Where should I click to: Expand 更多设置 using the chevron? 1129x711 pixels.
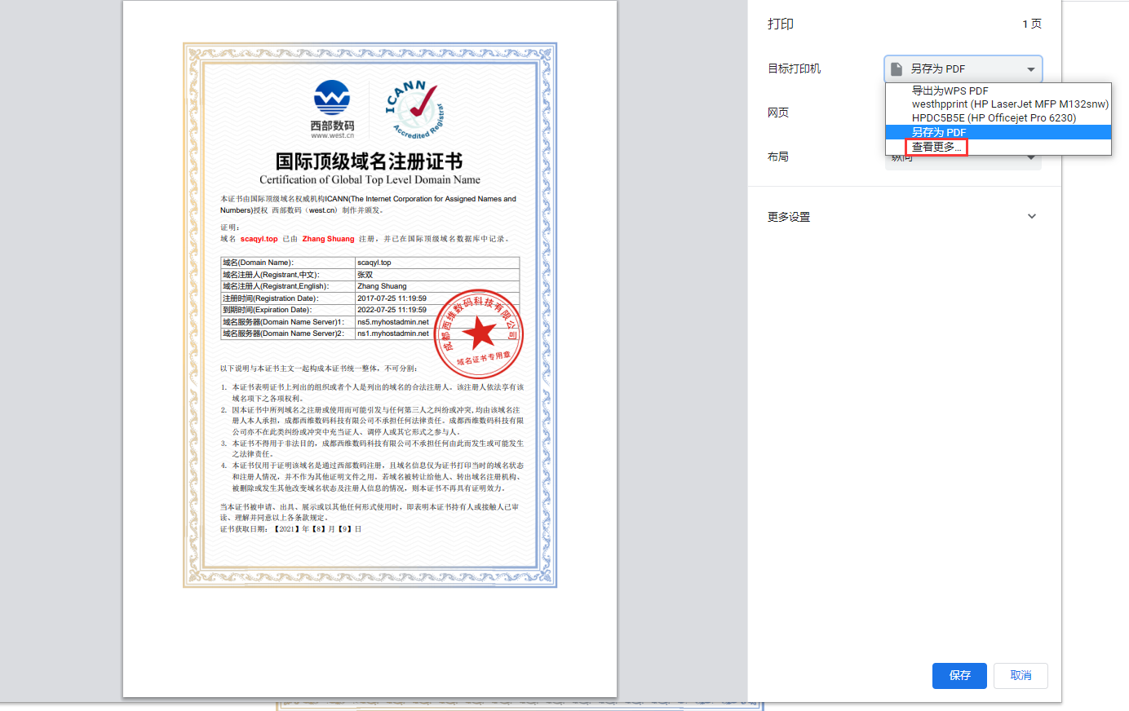coord(1032,217)
